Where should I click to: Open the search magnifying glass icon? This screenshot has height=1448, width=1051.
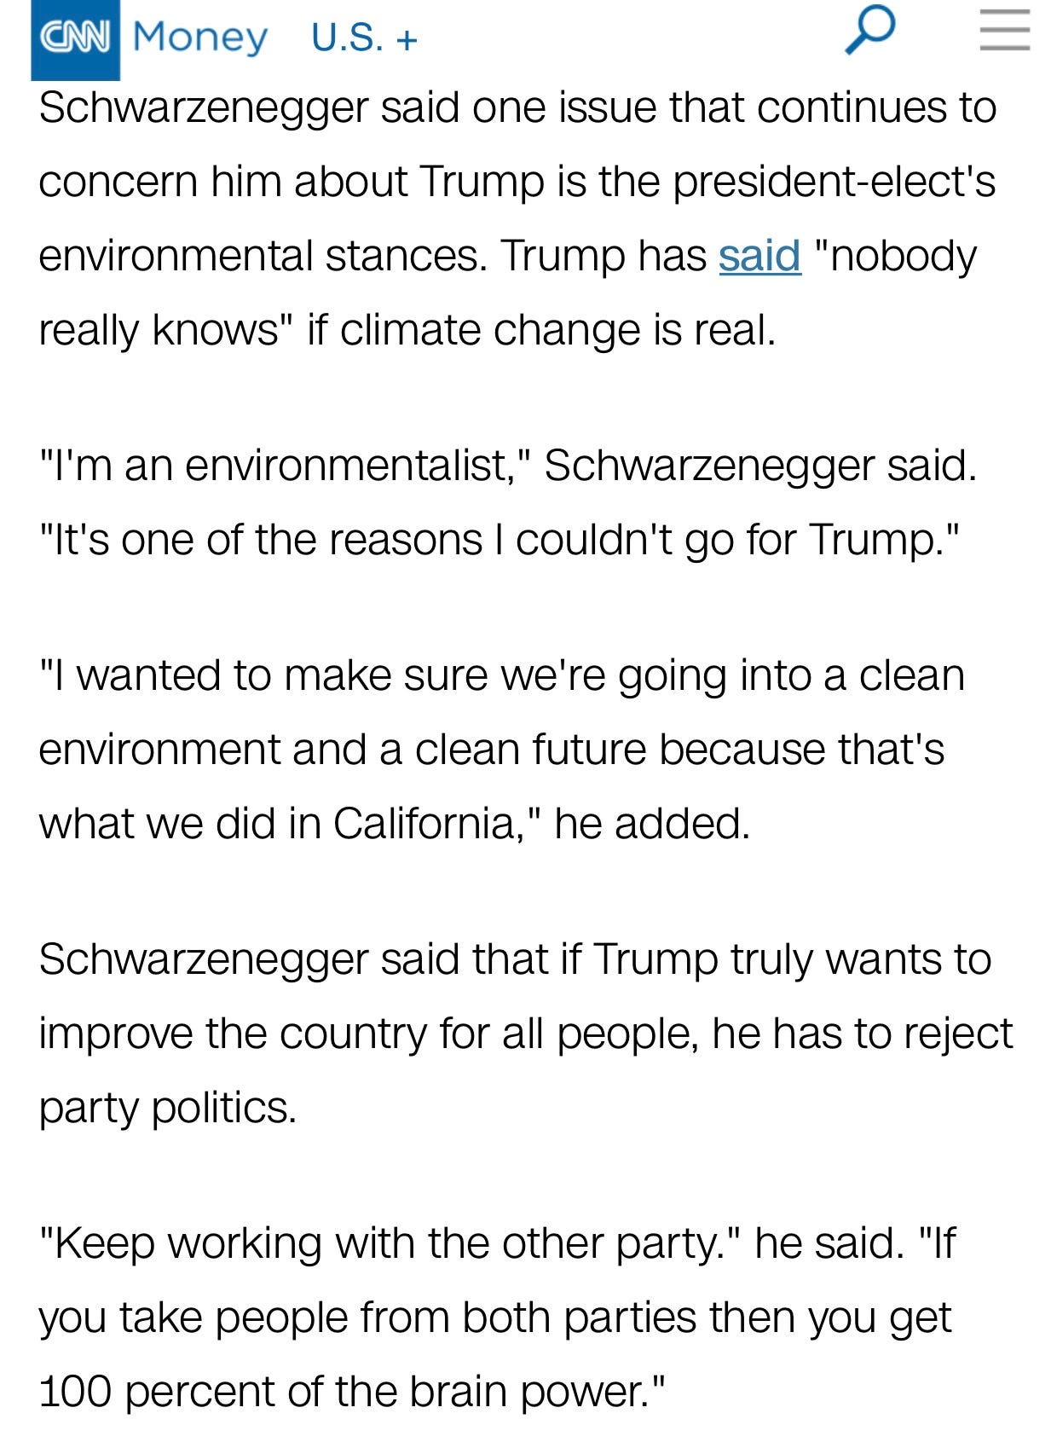(x=870, y=30)
